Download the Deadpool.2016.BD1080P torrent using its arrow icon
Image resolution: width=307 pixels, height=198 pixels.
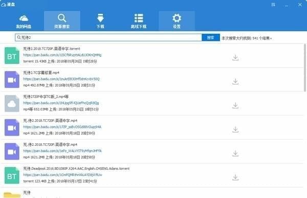point(235,177)
